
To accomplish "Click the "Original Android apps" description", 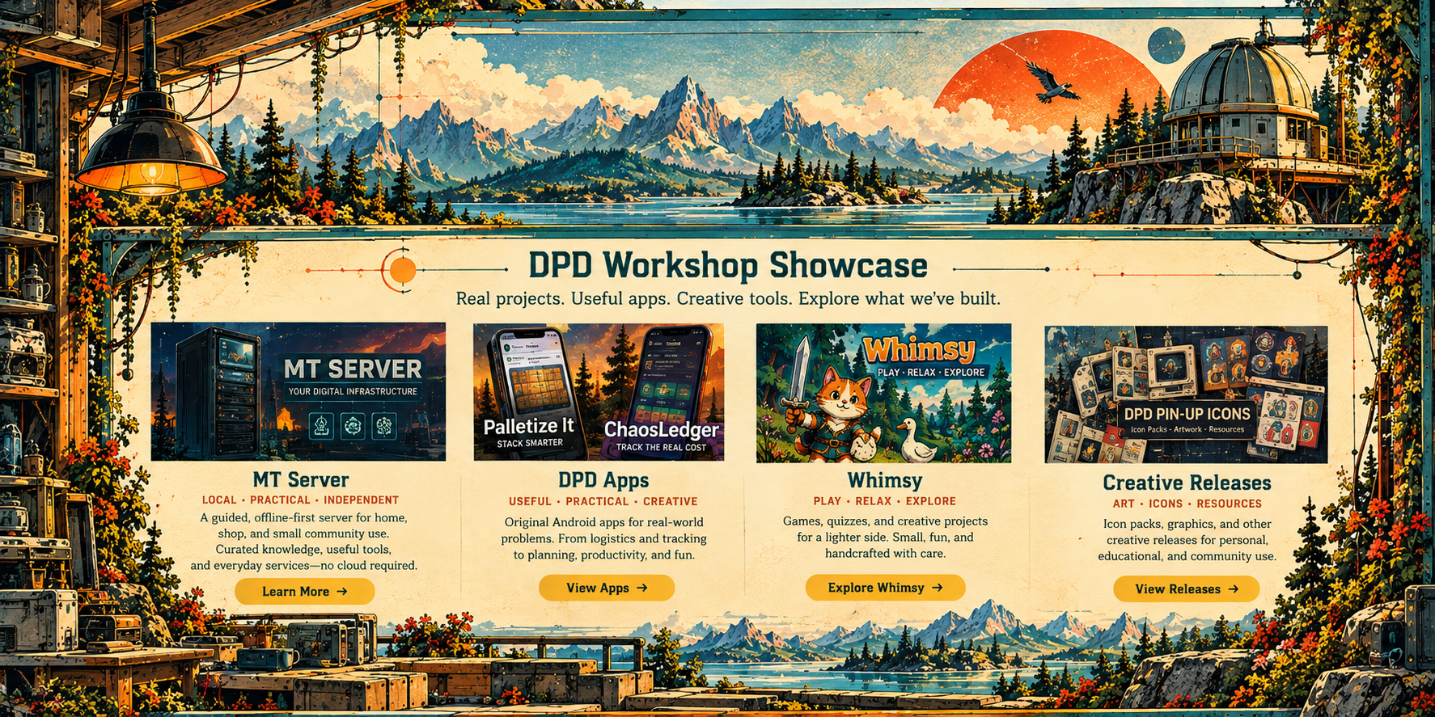I will (604, 538).
